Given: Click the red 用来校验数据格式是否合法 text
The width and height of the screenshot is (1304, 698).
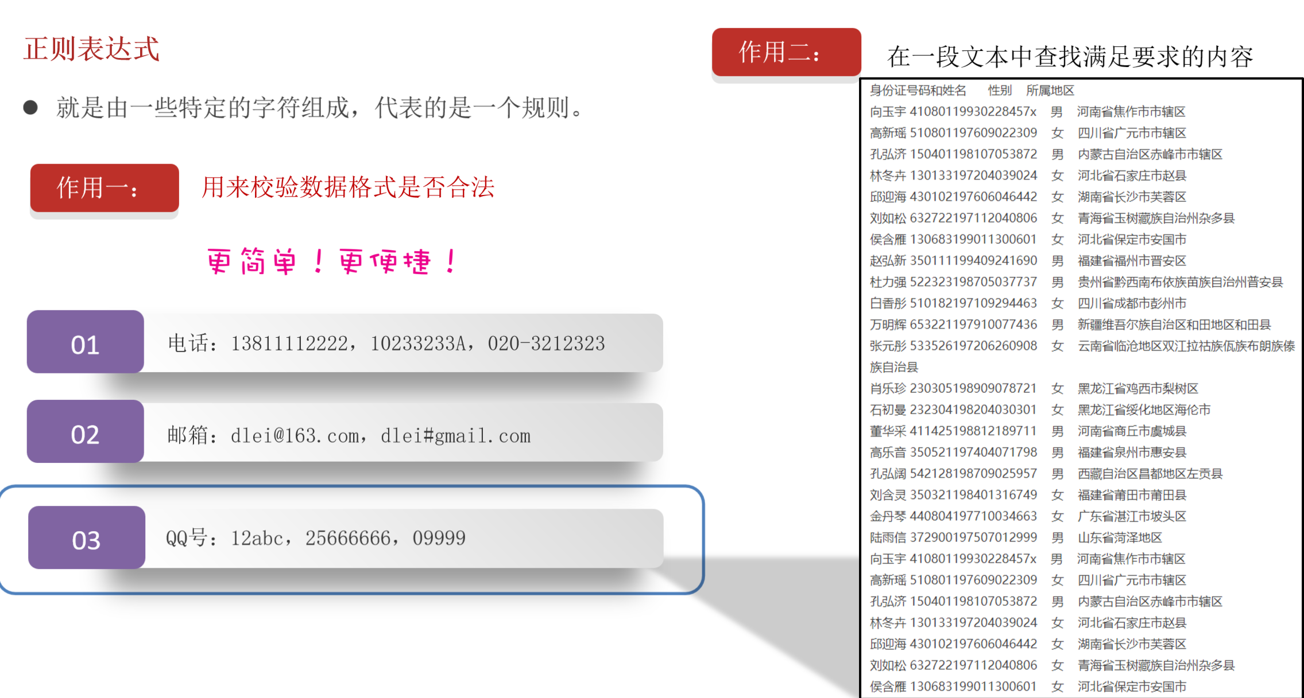Looking at the screenshot, I should click(x=347, y=187).
